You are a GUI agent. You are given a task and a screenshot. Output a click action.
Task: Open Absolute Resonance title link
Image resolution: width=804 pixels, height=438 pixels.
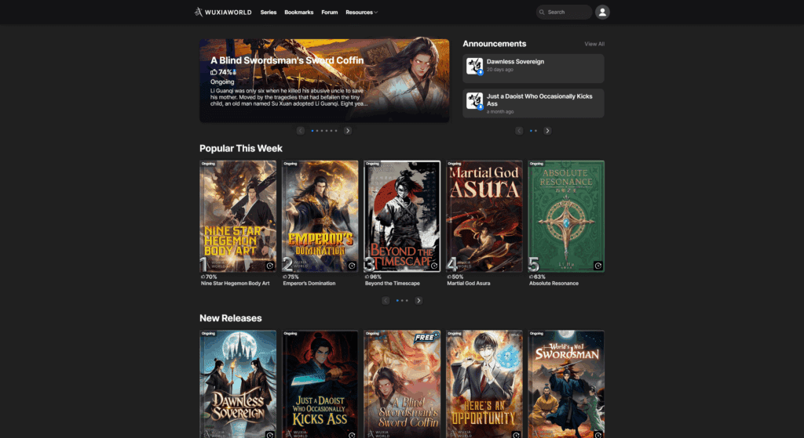pos(554,284)
